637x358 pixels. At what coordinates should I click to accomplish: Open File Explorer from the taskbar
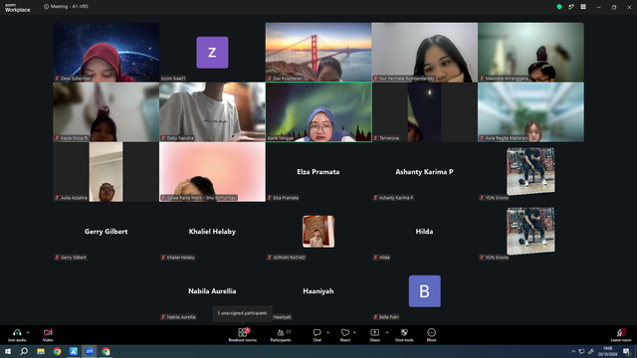pyautogui.click(x=41, y=351)
